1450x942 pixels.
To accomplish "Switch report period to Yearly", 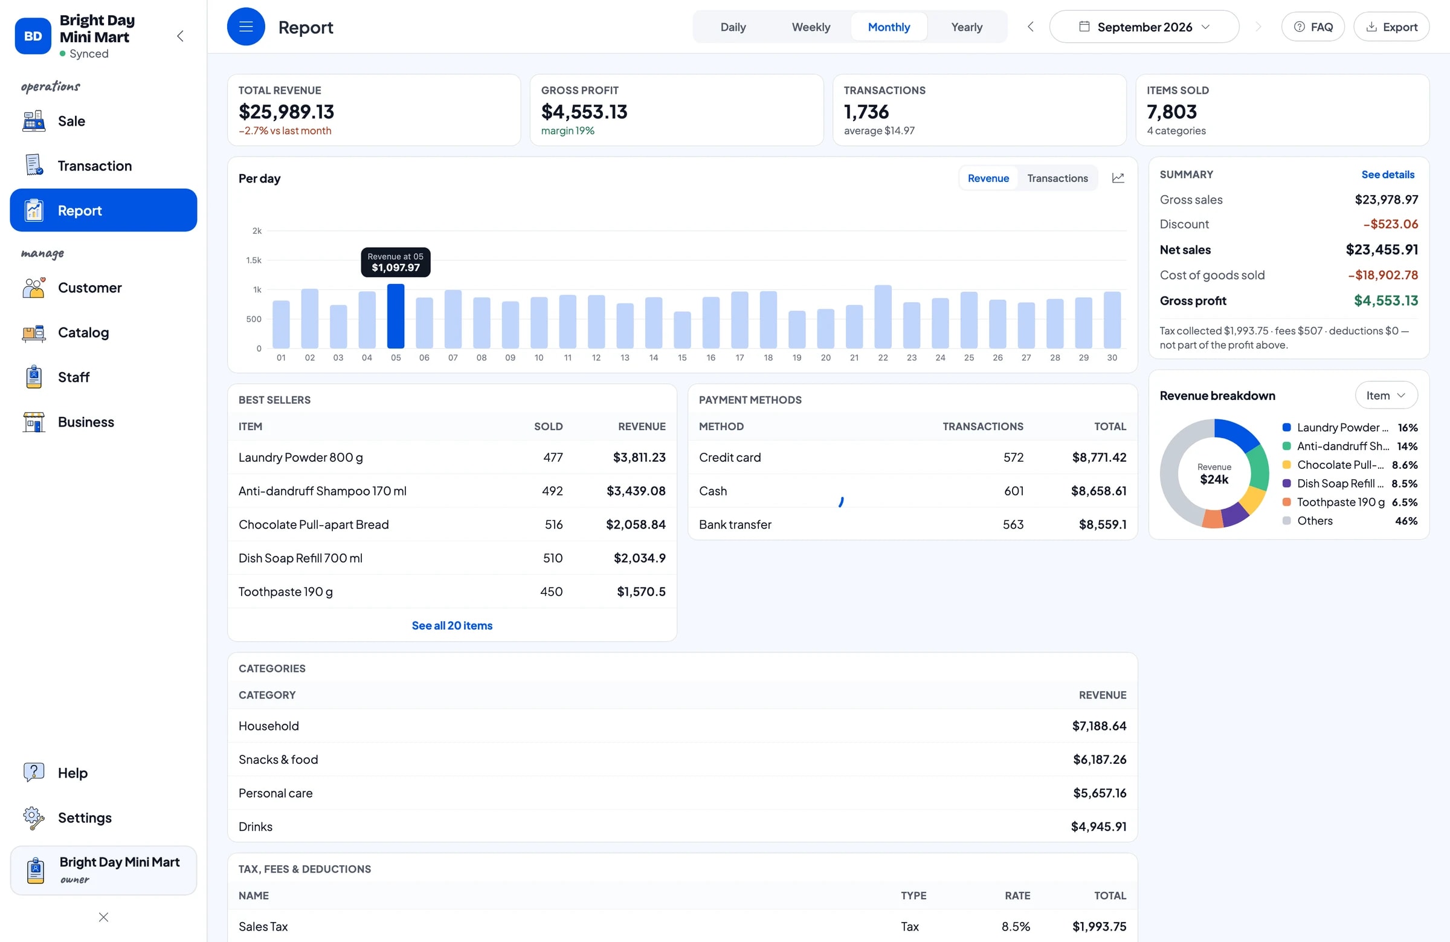I will pyautogui.click(x=967, y=27).
